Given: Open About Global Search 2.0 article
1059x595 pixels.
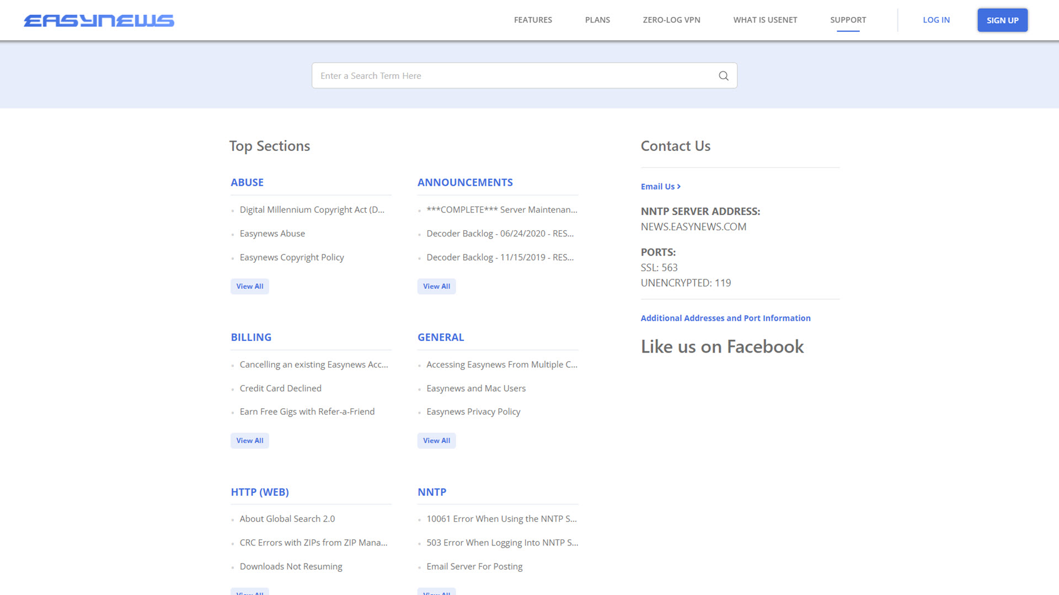Looking at the screenshot, I should [287, 519].
